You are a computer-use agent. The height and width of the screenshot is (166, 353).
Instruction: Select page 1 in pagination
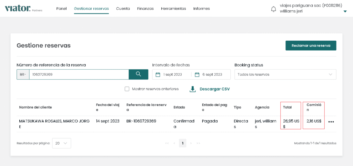pos(183,143)
